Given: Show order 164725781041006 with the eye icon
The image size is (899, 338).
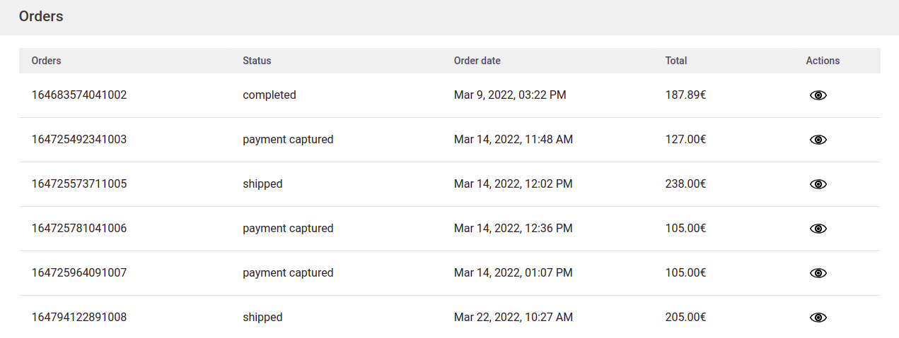Looking at the screenshot, I should point(818,229).
